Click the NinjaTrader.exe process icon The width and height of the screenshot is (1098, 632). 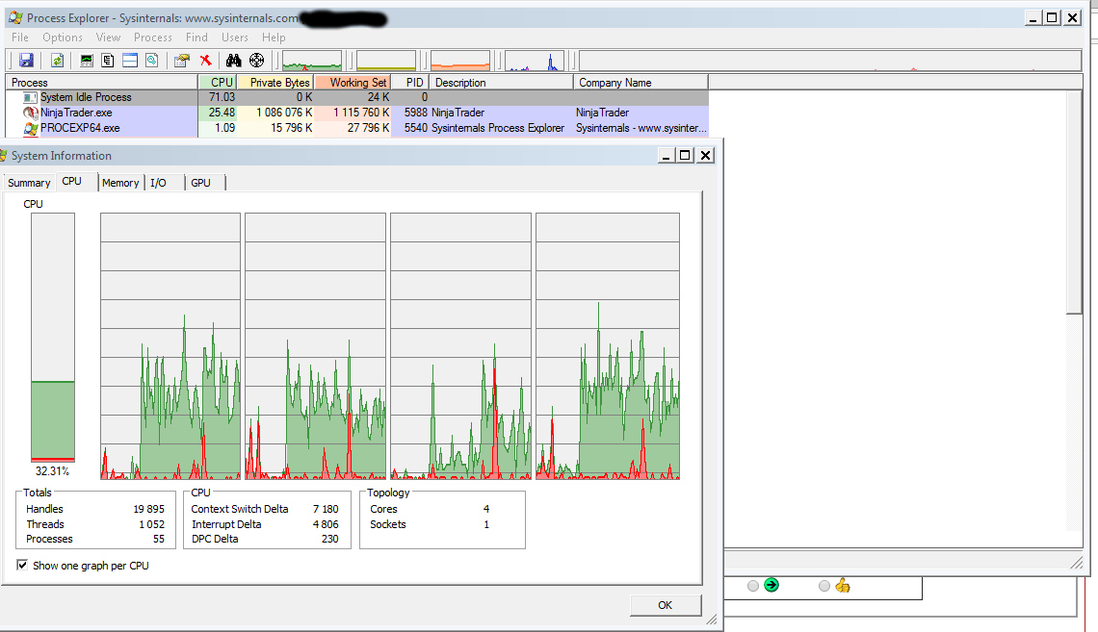31,113
